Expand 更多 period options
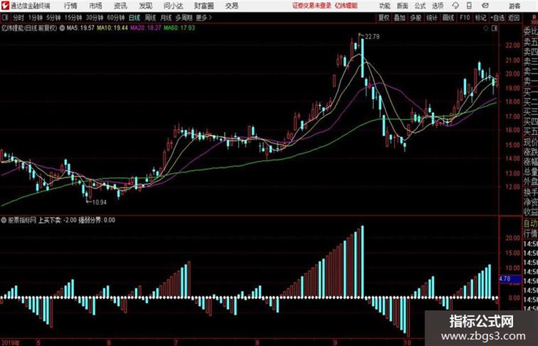 point(204,18)
